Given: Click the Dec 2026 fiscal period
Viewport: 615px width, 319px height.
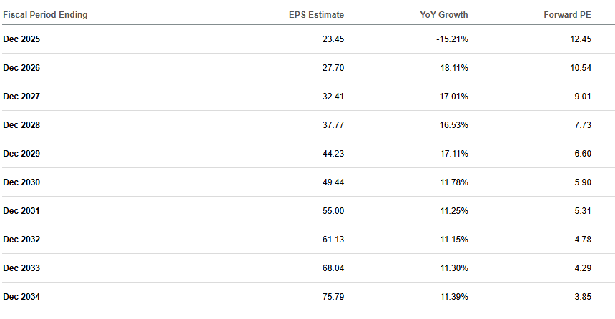Looking at the screenshot, I should tap(21, 68).
